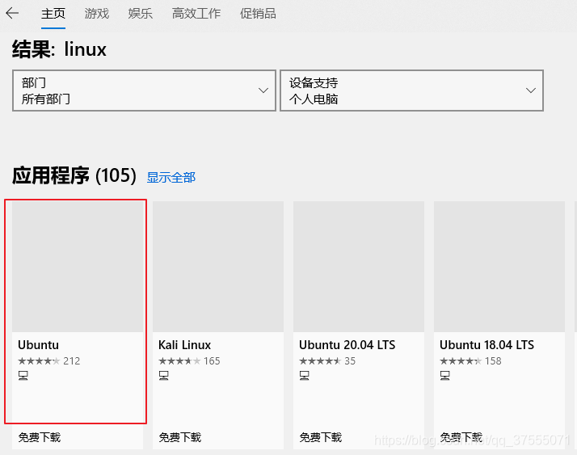
Task: Click 免费下载 under Kali Linux
Action: click(180, 437)
